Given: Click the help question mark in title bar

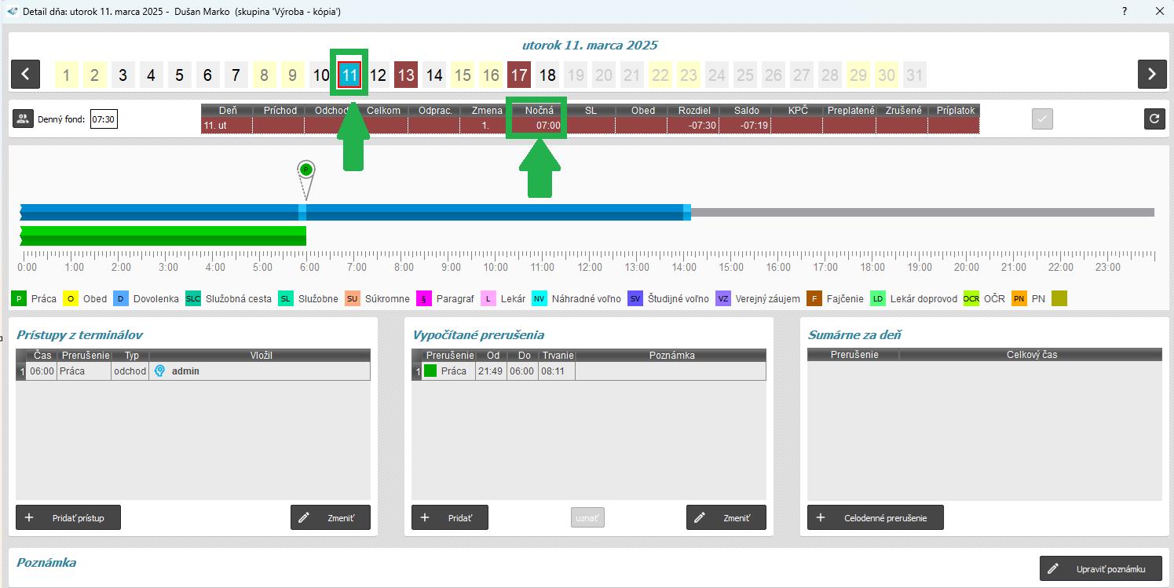Looking at the screenshot, I should coord(1125,12).
